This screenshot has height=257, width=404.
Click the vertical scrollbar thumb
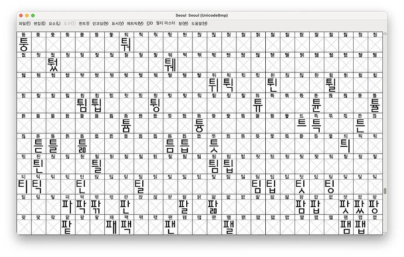[x=385, y=191]
